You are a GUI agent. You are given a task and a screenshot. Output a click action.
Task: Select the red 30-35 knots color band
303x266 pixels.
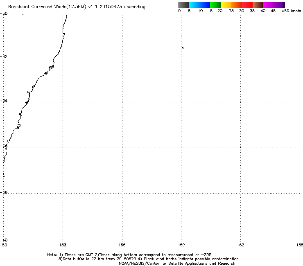click(247, 5)
